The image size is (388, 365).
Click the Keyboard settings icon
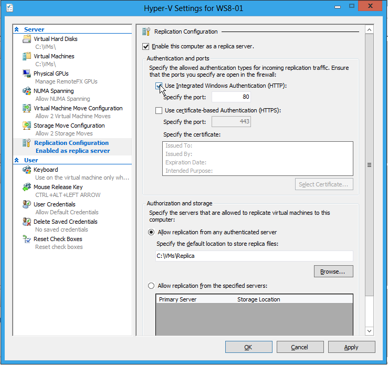coord(27,170)
